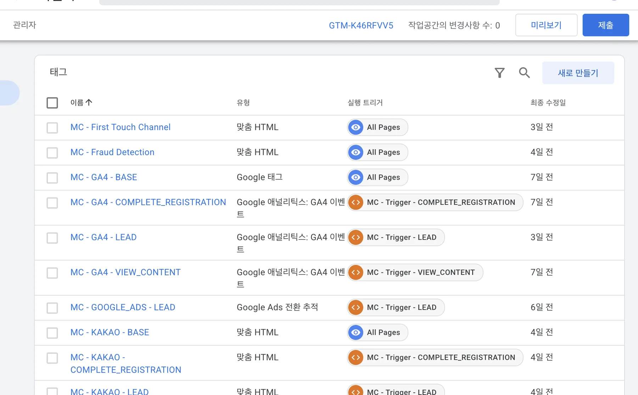Open container ID GTM-K46RFVV5 link
This screenshot has width=638, height=395.
[361, 26]
